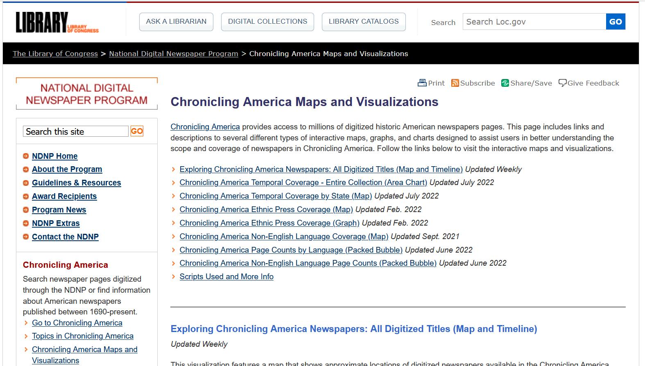
Task: Click Share/Save link
Action: pos(531,83)
